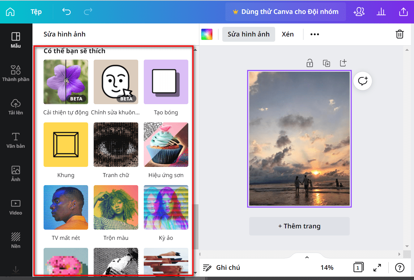Screen dimensions: 414x280
Task: Expand the bottom page thumbnails chevron
Action: click(307, 257)
